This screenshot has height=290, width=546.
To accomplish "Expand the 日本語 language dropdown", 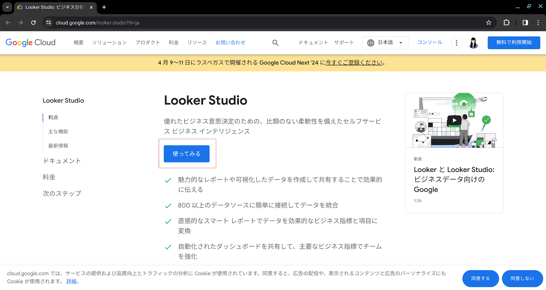I will point(386,43).
